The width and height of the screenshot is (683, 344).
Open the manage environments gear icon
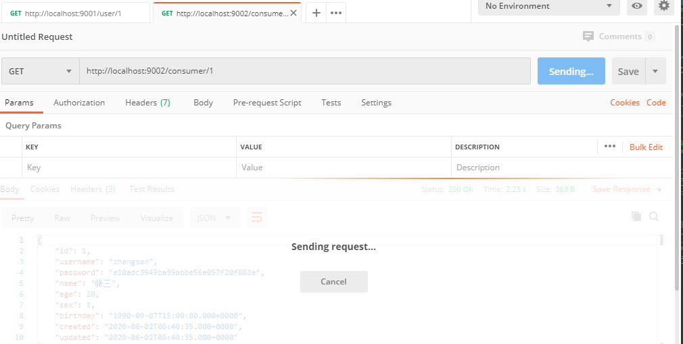tap(664, 6)
